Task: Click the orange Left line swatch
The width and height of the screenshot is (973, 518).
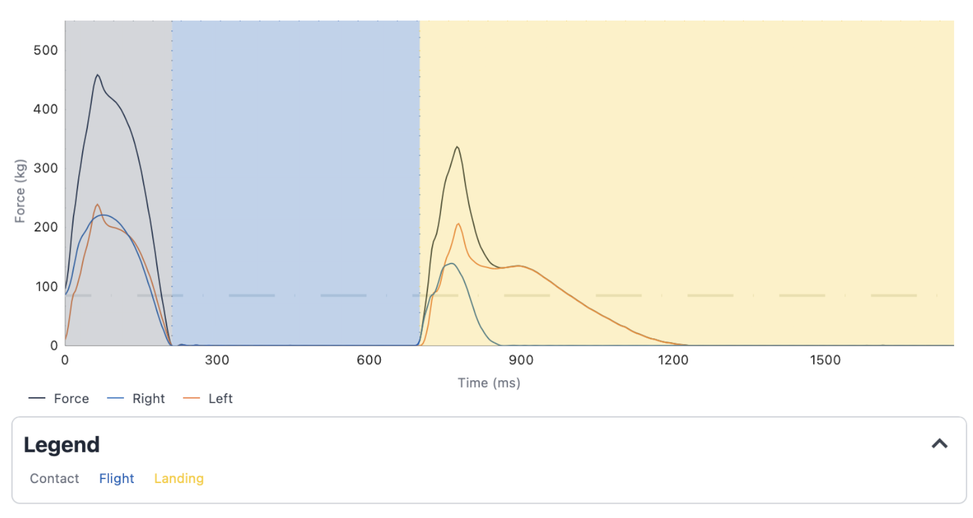Action: [x=191, y=398]
